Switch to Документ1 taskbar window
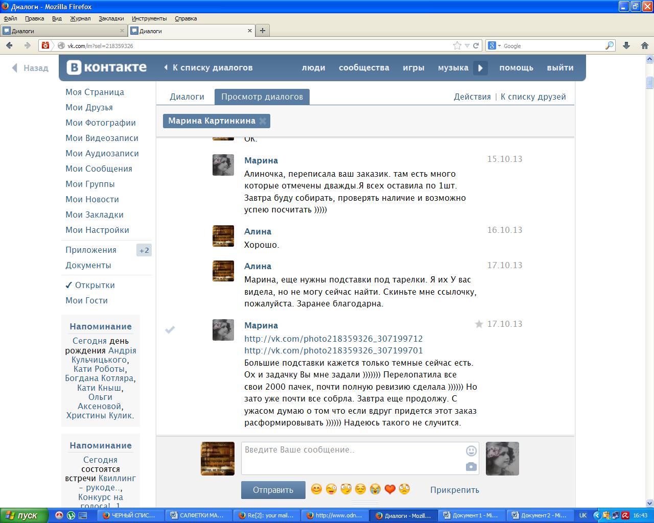654x523 pixels. coord(473,515)
